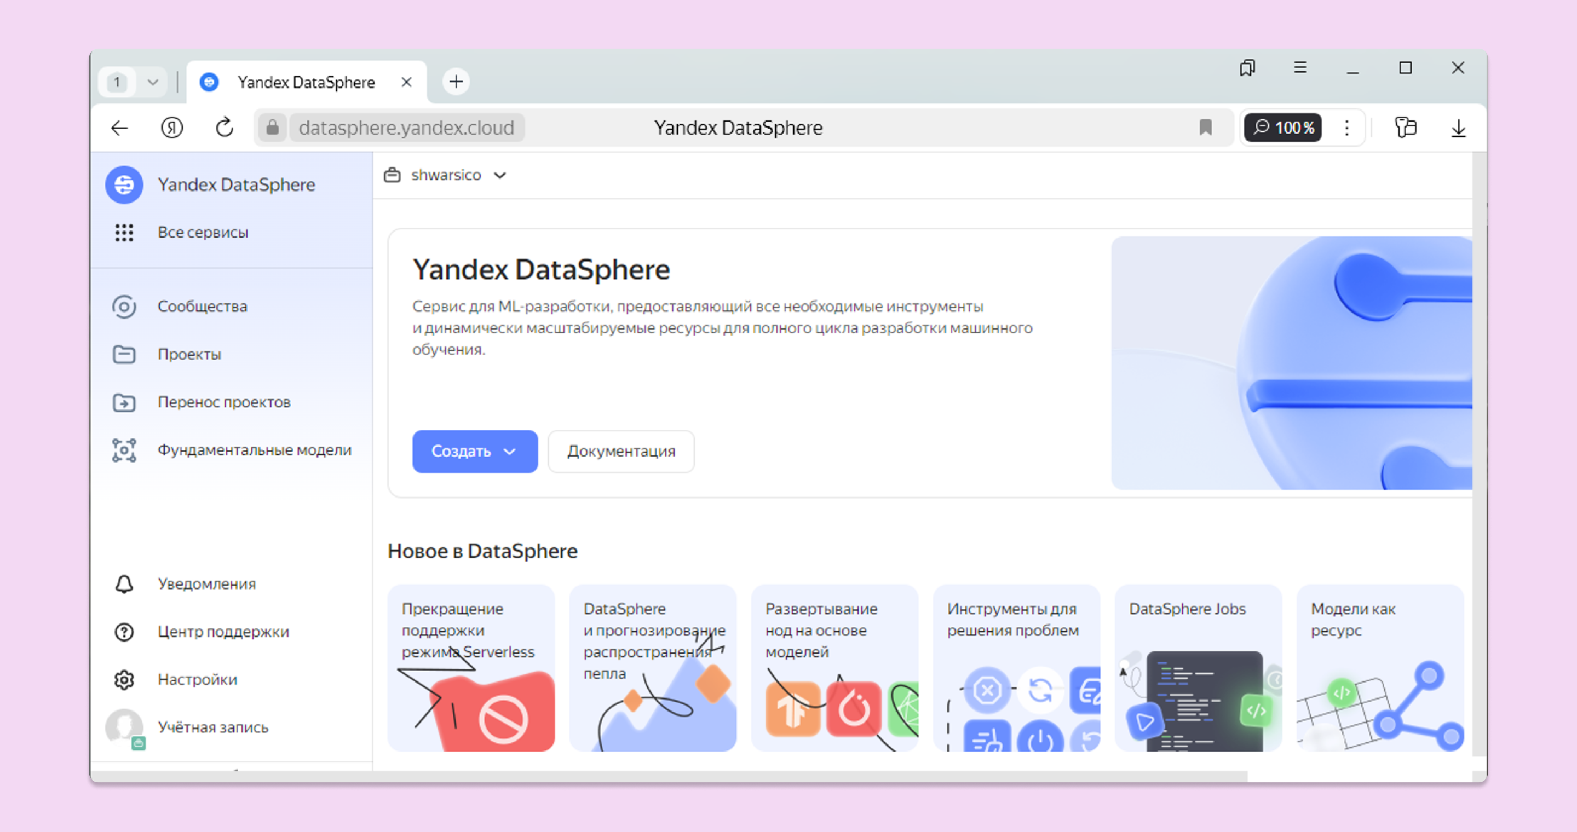
Task: Open the Документация button
Action: [x=621, y=452]
